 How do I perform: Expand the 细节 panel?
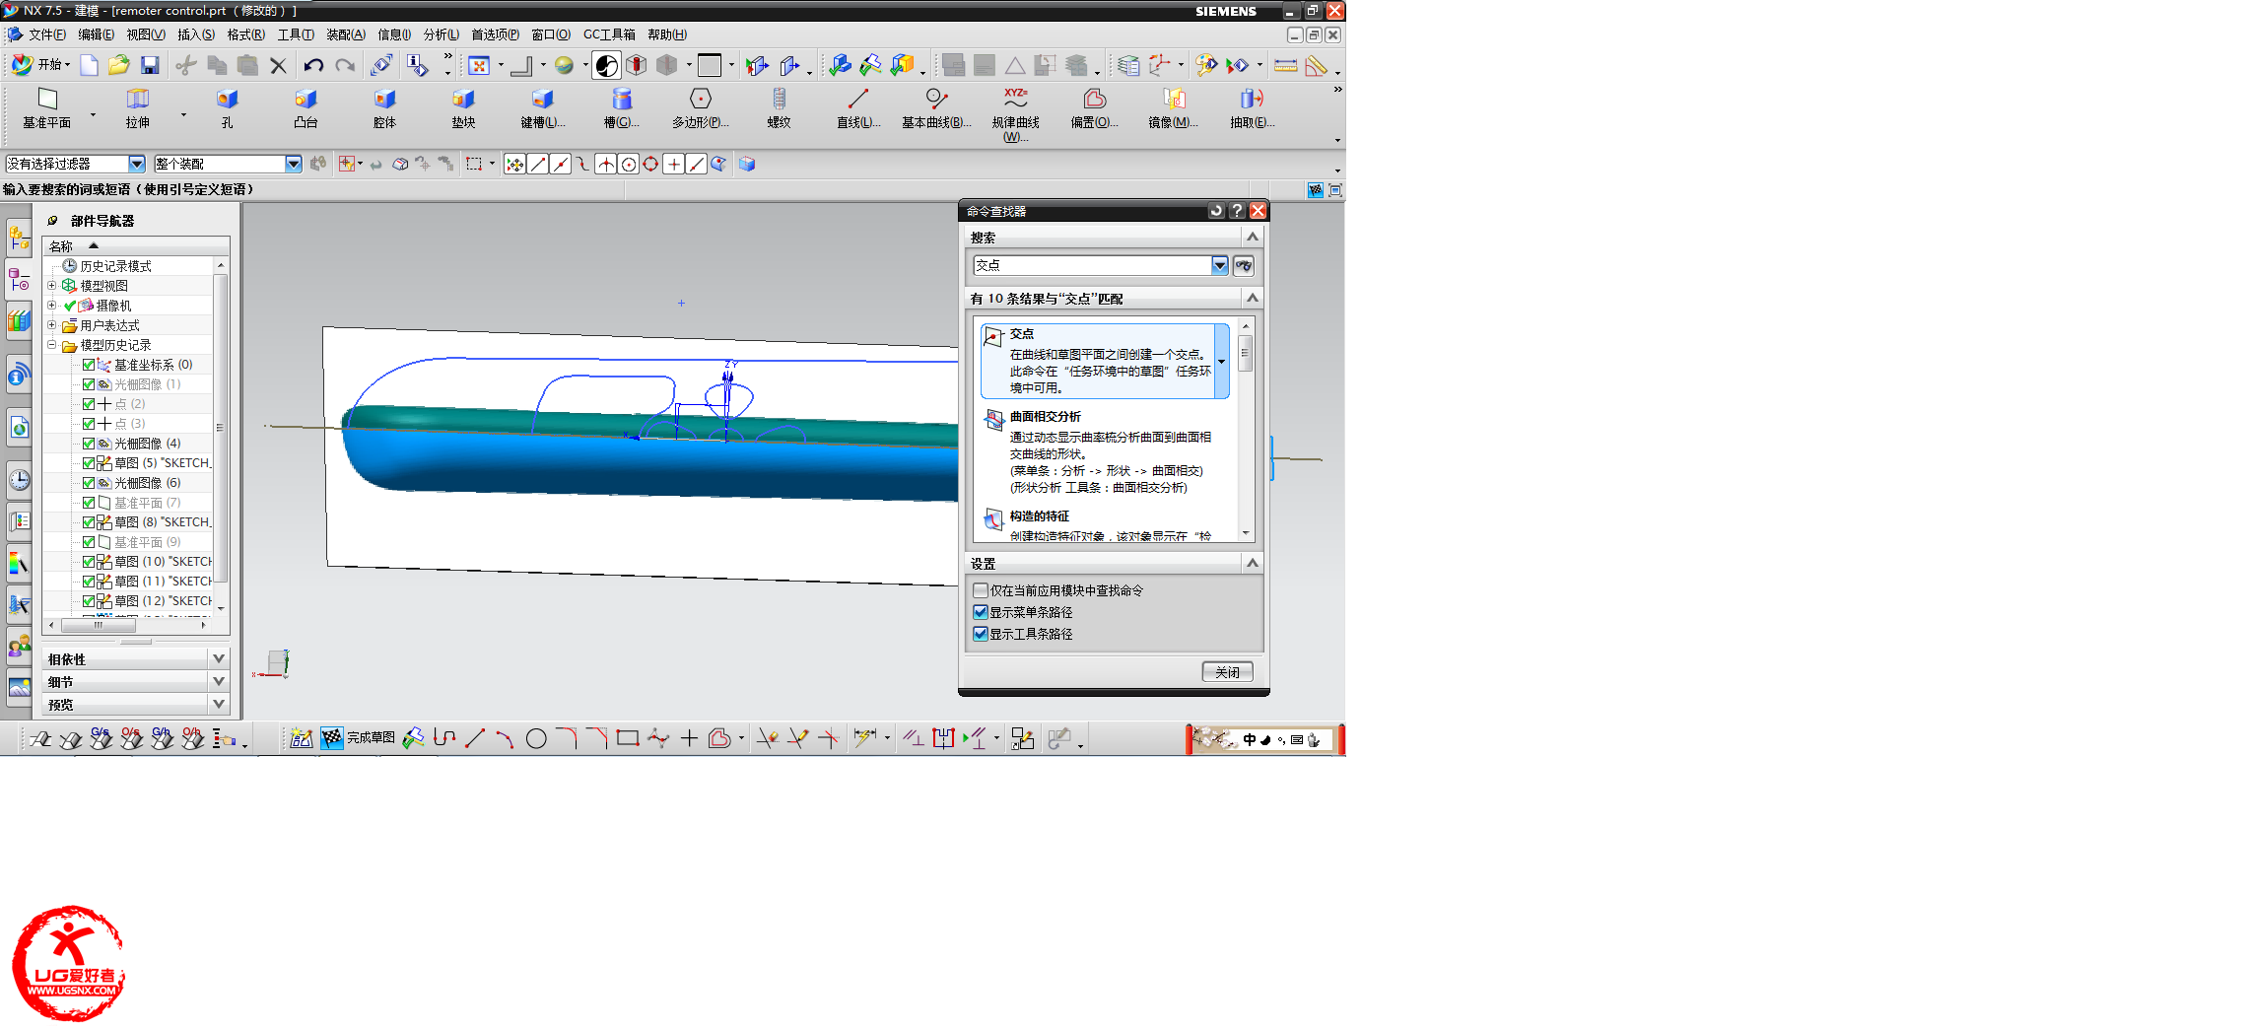219,681
